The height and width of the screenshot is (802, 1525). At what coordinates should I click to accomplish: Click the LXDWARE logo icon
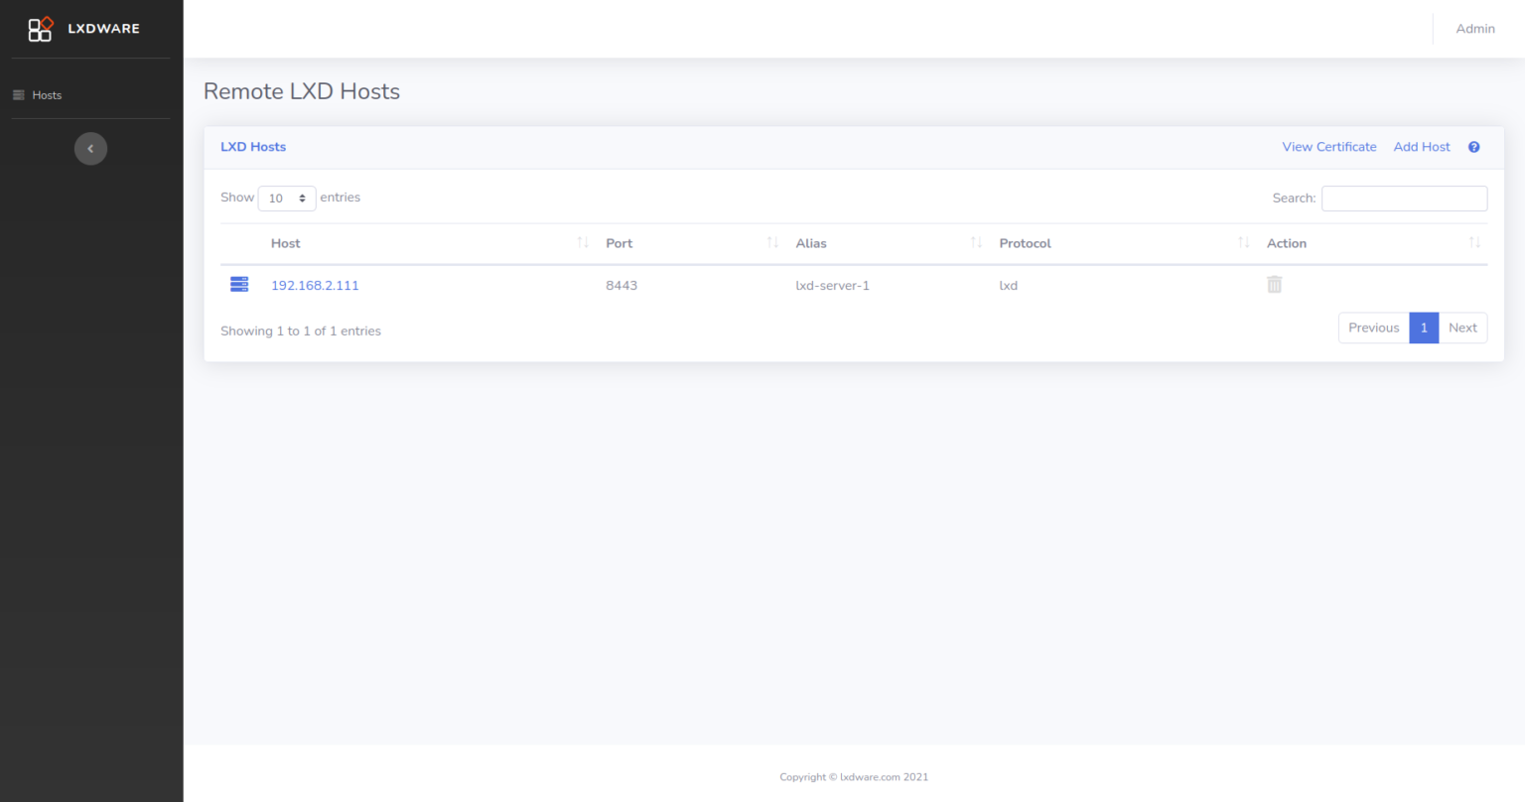(40, 29)
